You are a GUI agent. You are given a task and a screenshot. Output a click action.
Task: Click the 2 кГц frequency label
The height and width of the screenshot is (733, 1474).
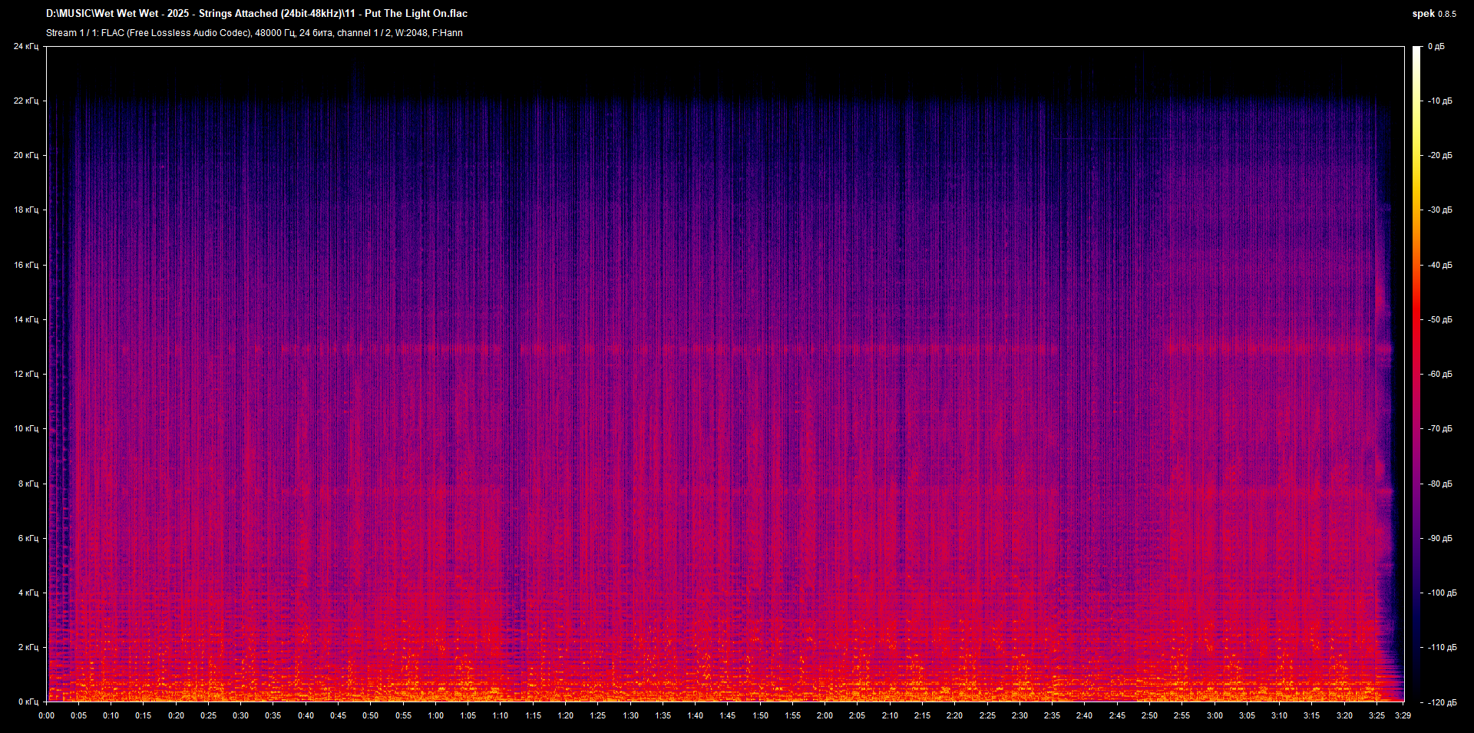coord(28,647)
